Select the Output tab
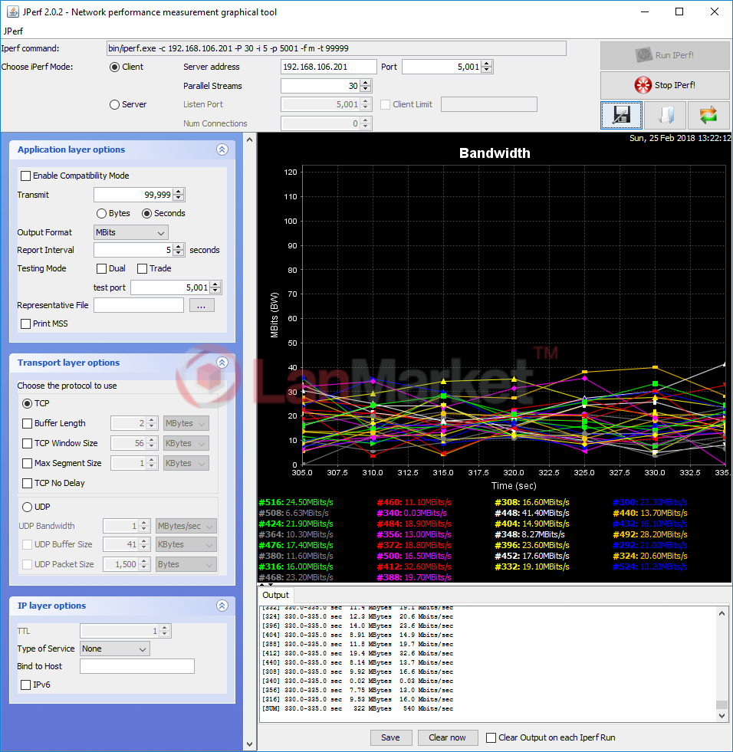 point(275,595)
